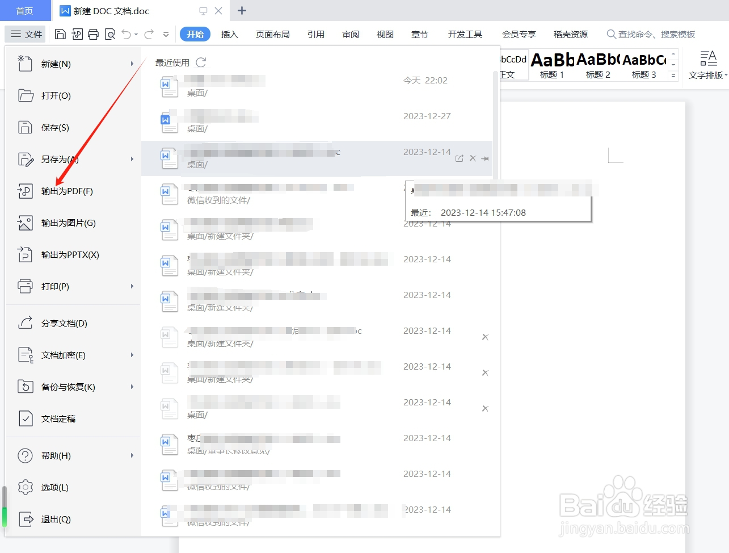Open the recent file dated 2023-12-27

coord(317,122)
